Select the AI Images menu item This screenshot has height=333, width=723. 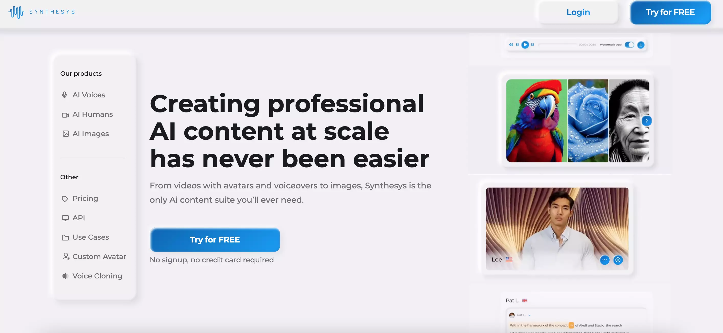click(90, 133)
